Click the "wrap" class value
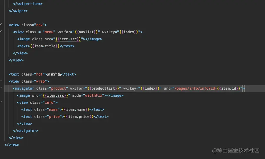265x159 pixels. click(41, 81)
